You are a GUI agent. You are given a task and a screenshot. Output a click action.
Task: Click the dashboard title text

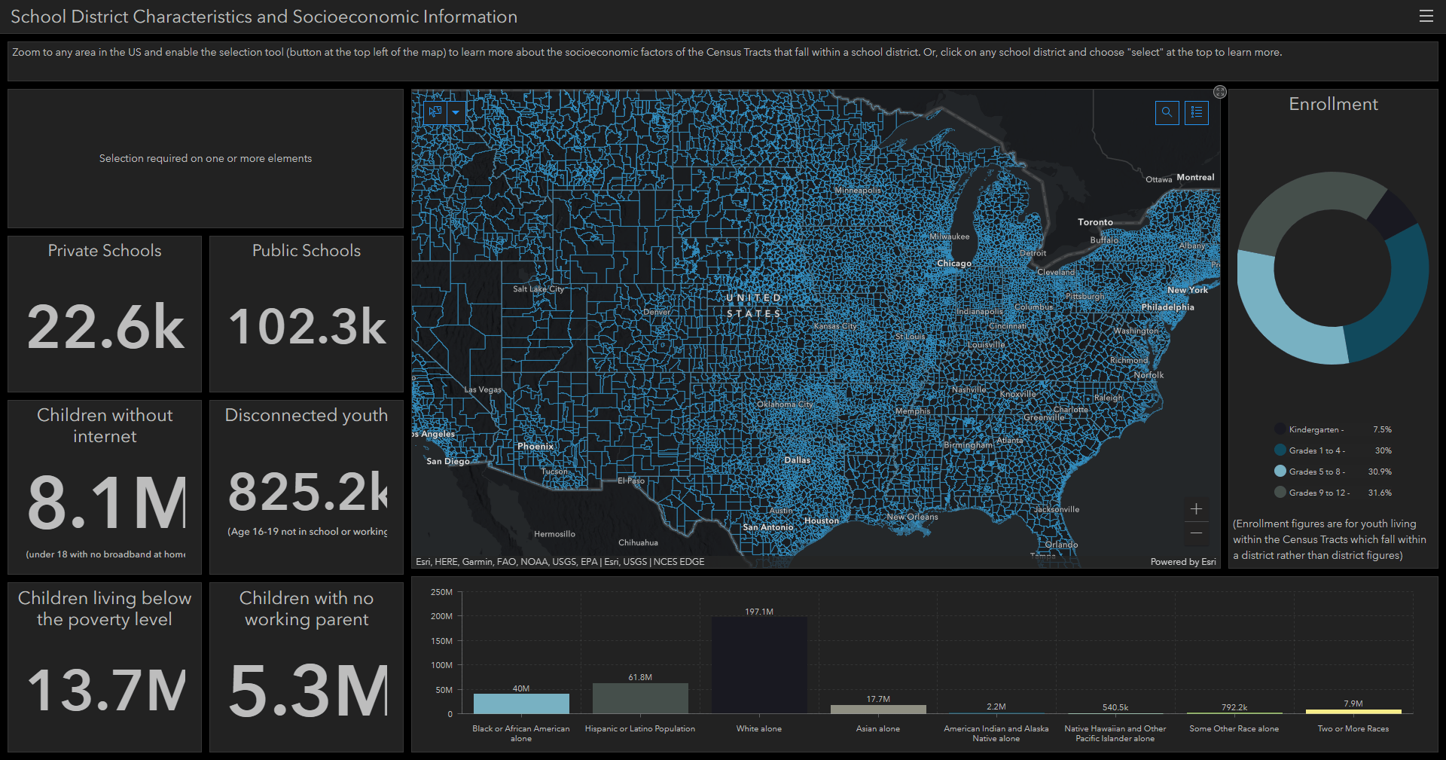264,17
